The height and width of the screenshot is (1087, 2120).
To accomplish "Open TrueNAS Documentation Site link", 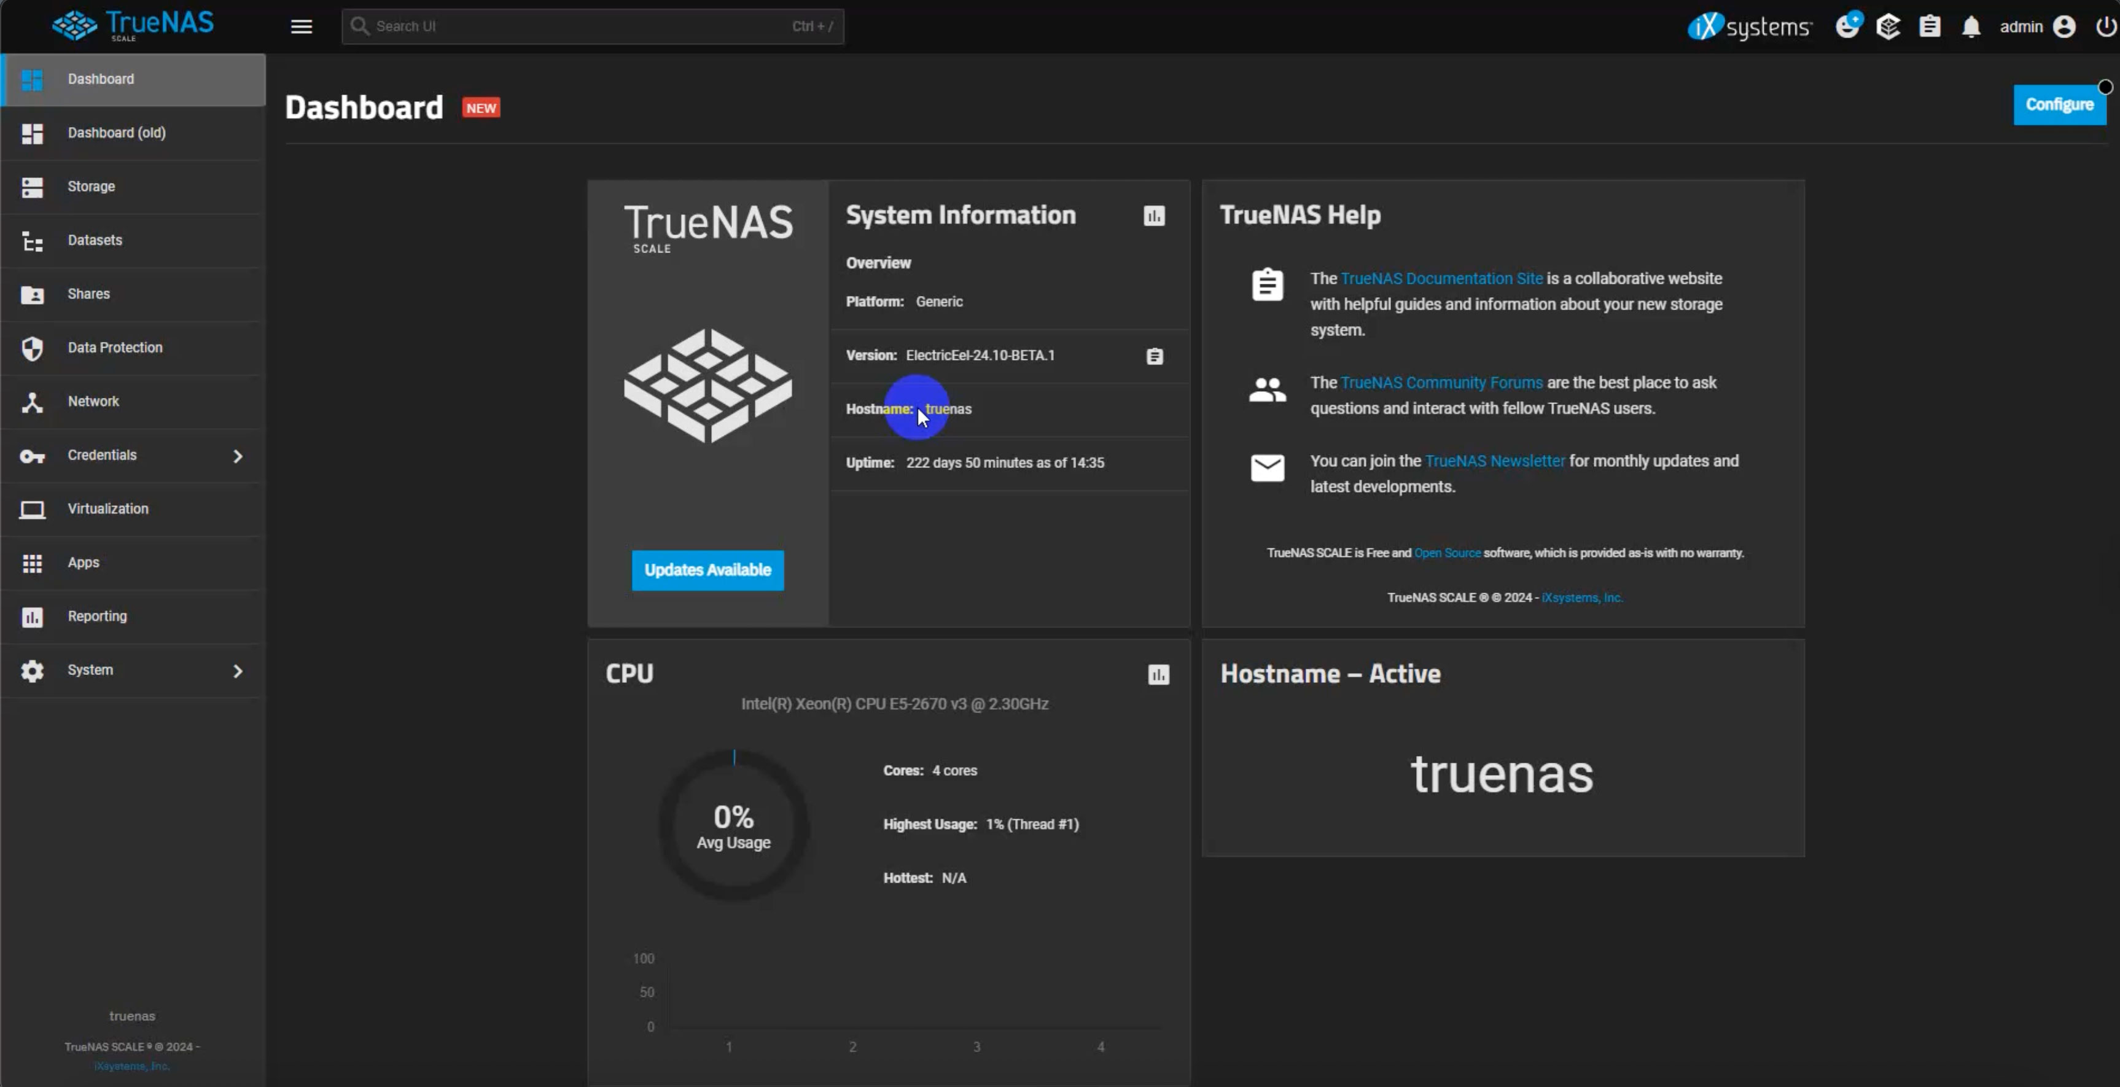I will (1442, 278).
